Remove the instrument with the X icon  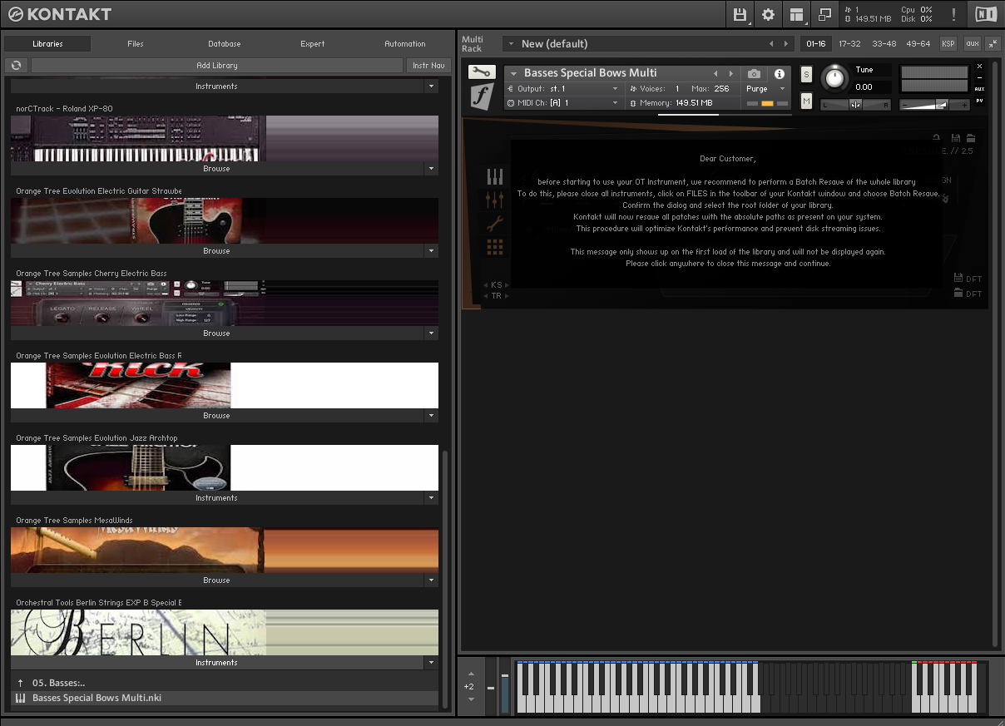click(979, 66)
